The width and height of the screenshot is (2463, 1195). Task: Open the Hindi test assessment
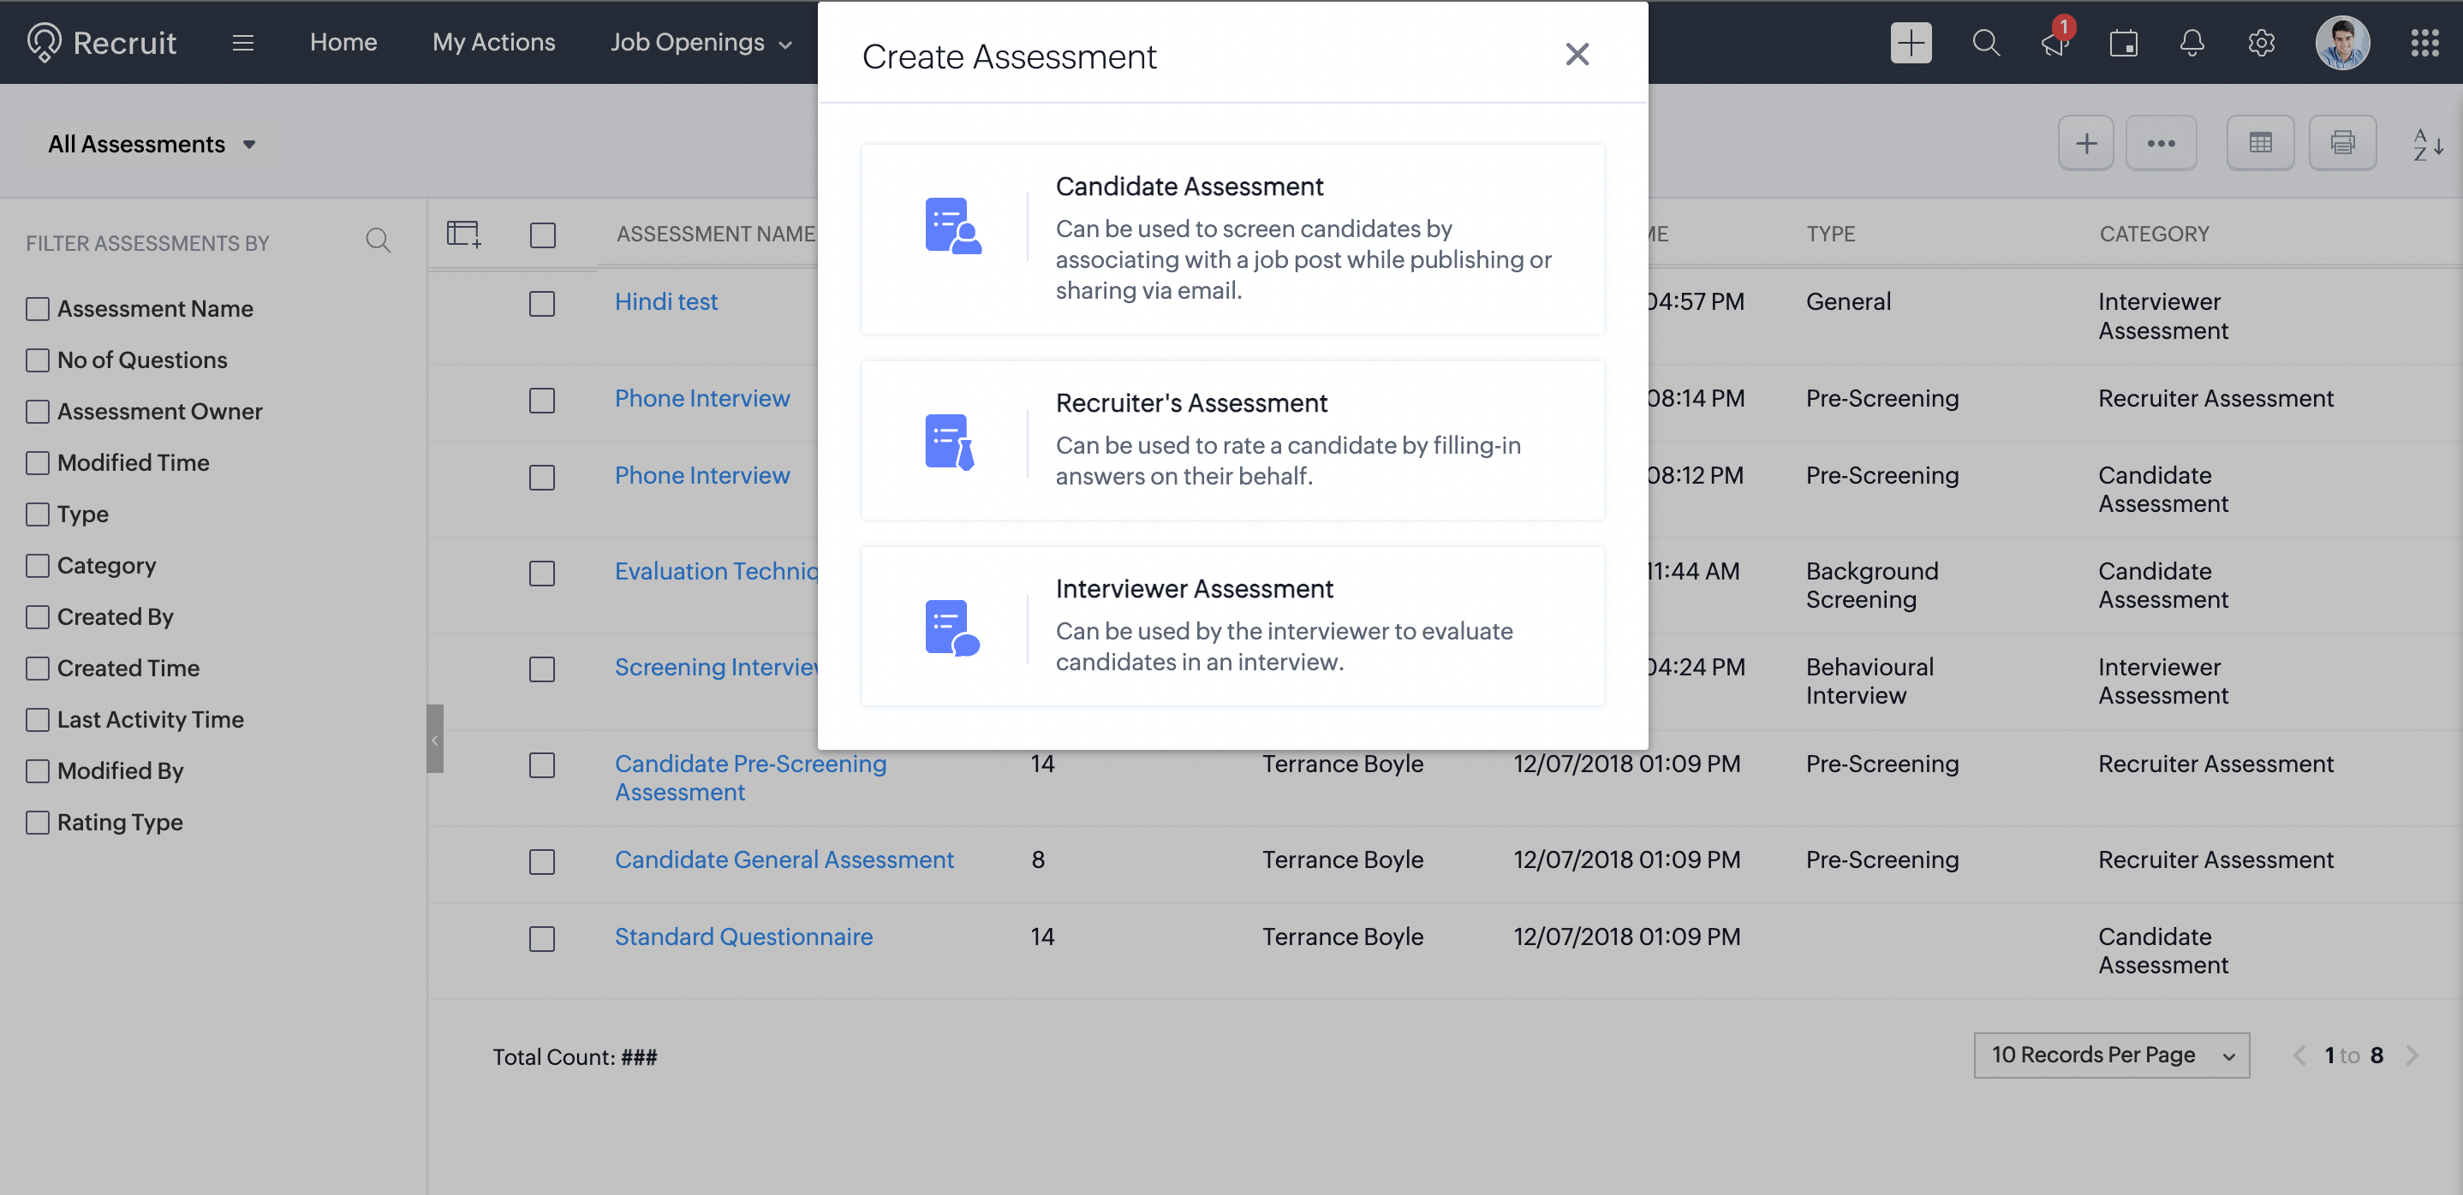tap(665, 301)
